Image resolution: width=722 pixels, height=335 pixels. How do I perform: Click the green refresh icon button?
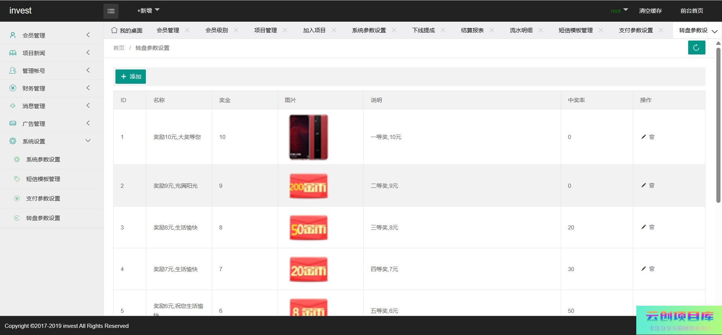[x=696, y=48]
